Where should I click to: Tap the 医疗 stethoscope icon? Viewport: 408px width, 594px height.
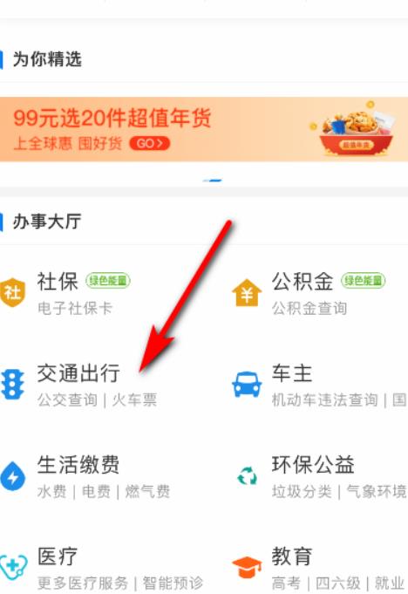pyautogui.click(x=13, y=567)
